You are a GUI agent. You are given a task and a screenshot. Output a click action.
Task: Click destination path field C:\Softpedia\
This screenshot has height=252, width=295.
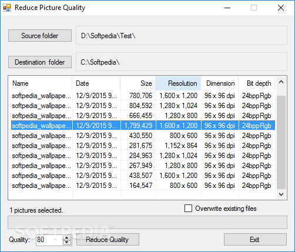pos(182,62)
